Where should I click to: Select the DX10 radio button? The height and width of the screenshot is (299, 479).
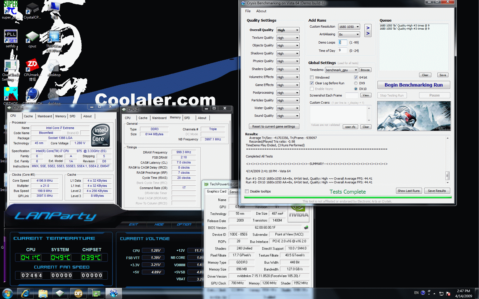tap(356, 89)
